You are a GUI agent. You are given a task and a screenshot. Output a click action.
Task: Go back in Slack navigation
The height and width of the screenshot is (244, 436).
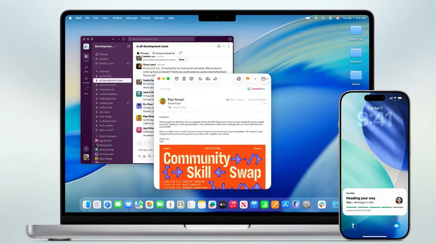[x=113, y=39]
